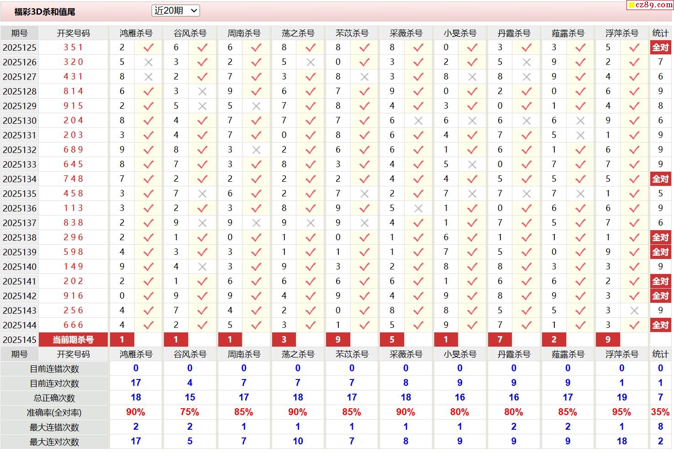The height and width of the screenshot is (453, 674).
Task: Click 蕹露 current kill number 2 badge
Action: 554,340
